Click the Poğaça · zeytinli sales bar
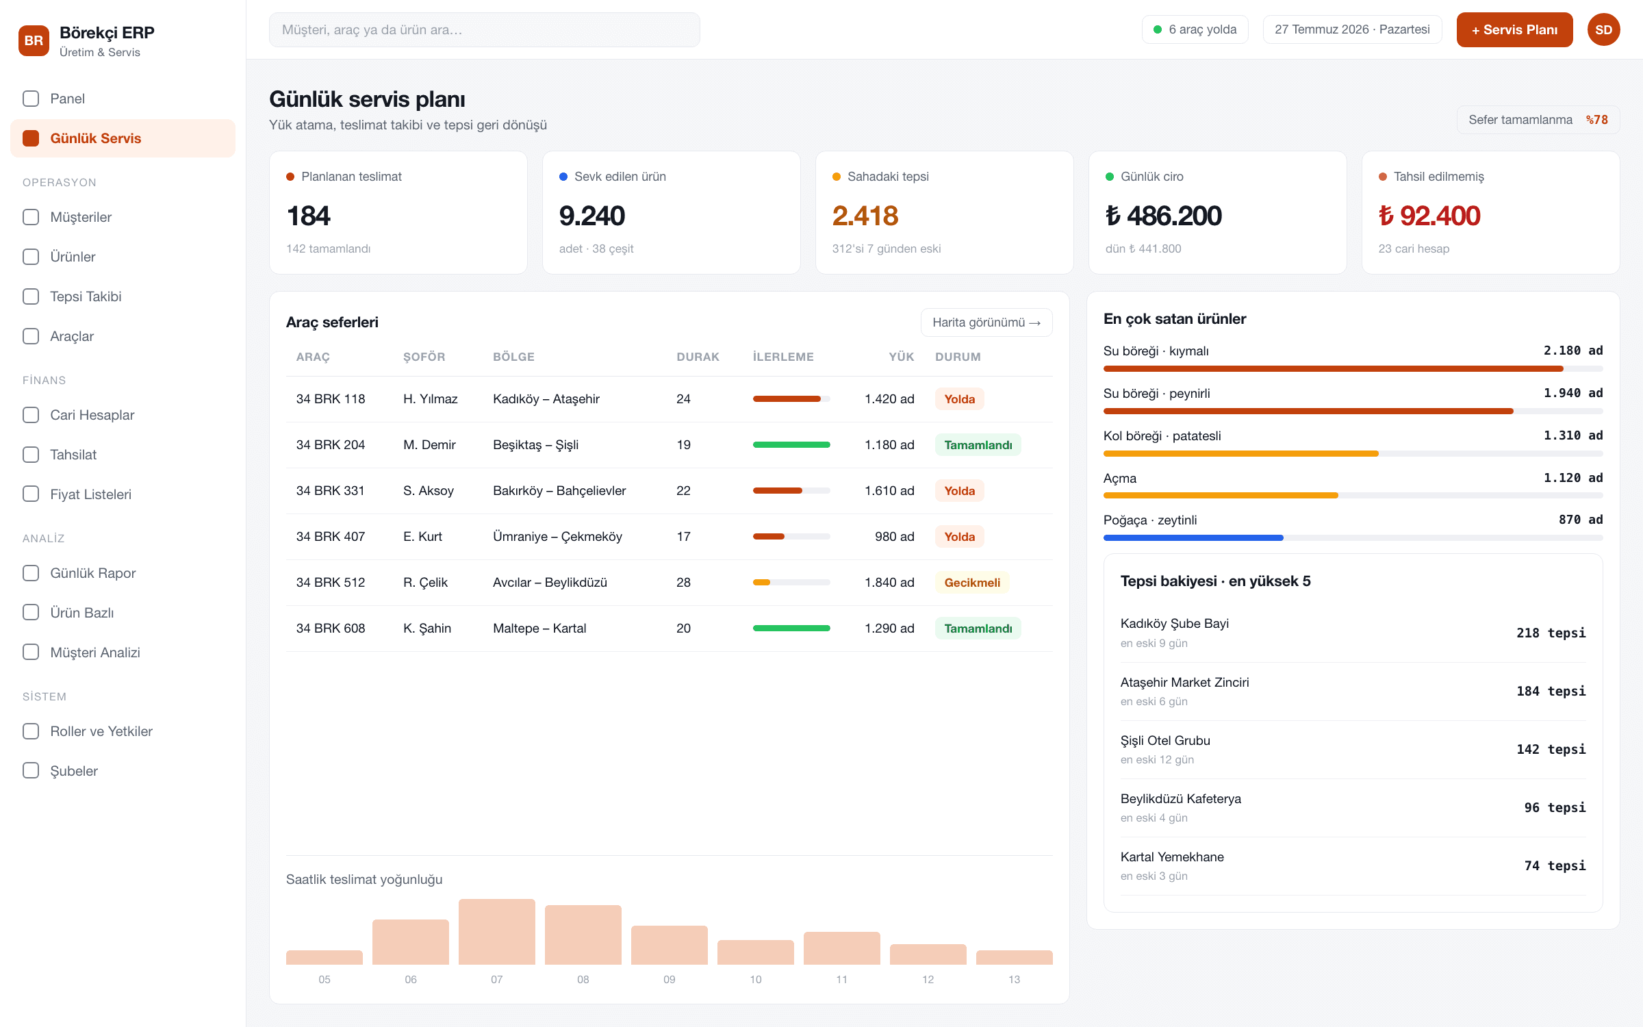This screenshot has height=1027, width=1643. 1353,538
